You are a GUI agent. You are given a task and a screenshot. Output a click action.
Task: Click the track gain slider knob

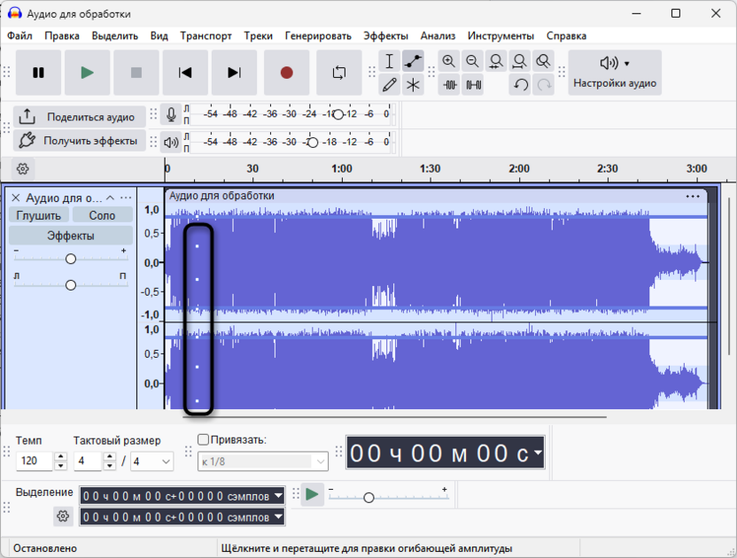[71, 259]
